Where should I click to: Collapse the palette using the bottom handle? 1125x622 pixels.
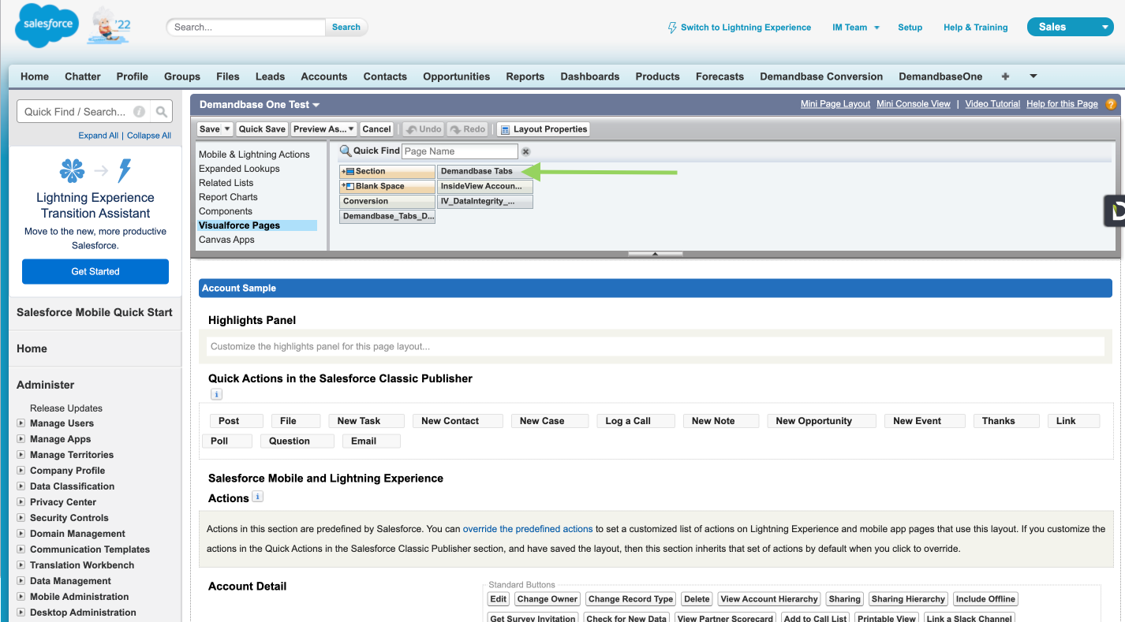[655, 254]
